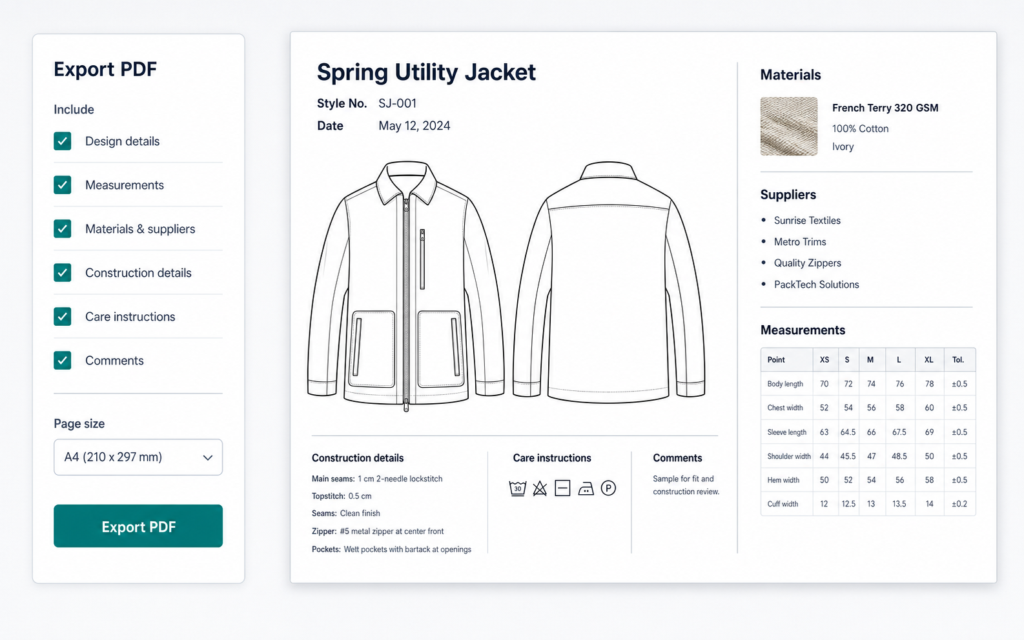This screenshot has width=1024, height=640.
Task: Click the Body length row label
Action: click(785, 384)
